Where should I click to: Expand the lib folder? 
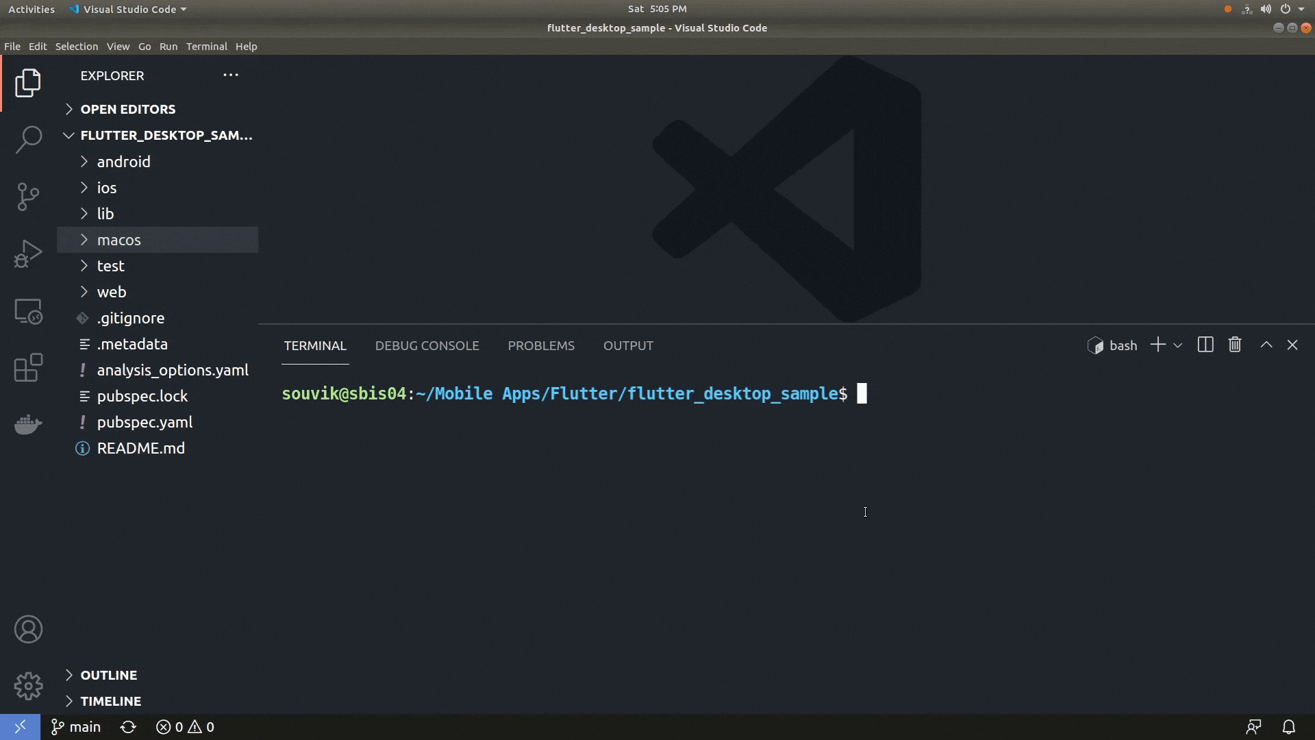(158, 214)
